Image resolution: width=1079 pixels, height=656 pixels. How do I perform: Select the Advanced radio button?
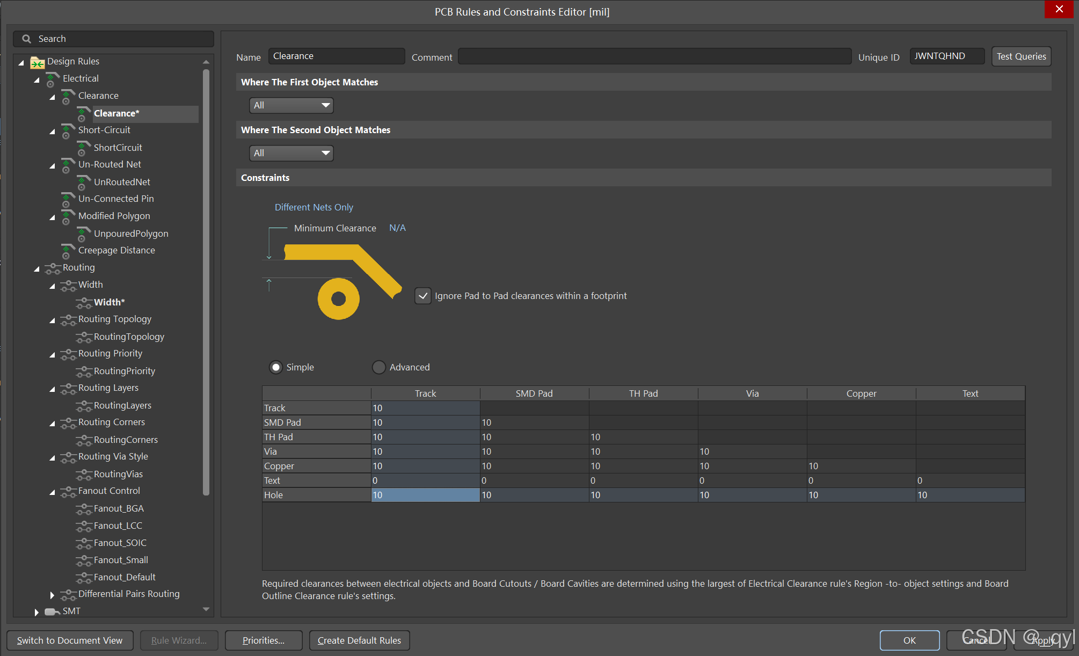point(379,367)
